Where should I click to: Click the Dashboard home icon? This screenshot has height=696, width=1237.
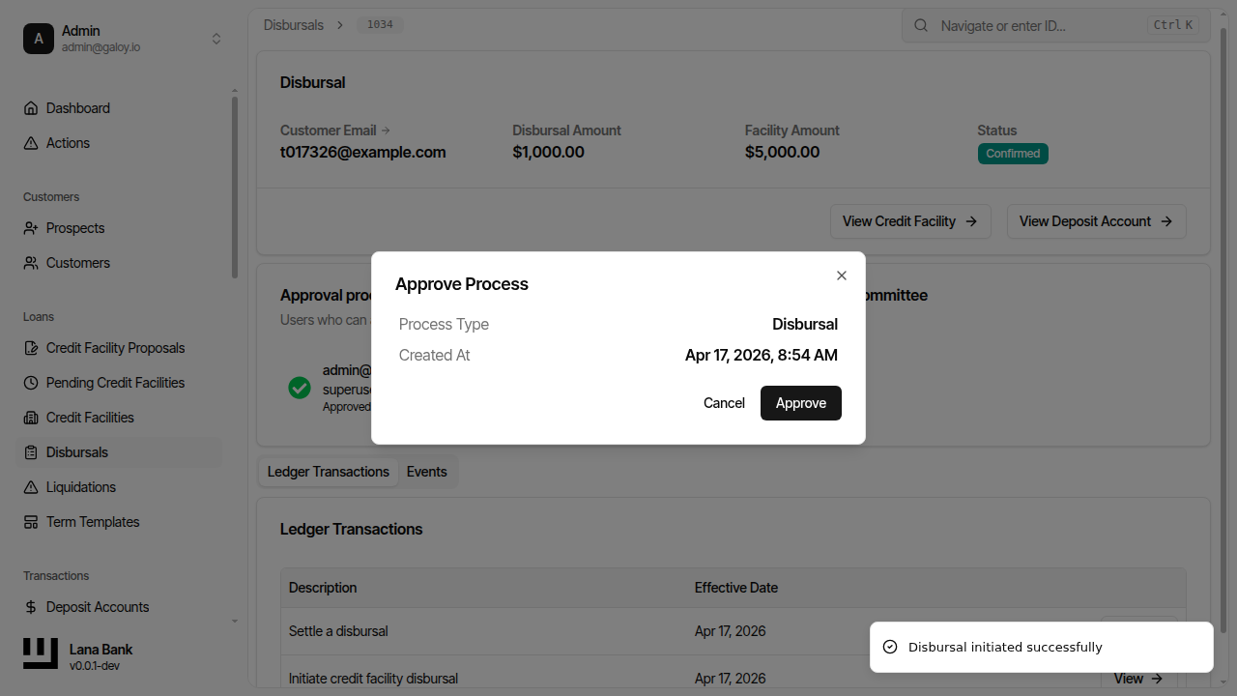31,108
